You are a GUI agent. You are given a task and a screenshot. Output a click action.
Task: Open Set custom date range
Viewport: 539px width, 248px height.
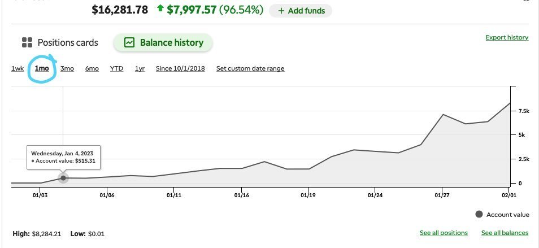point(250,68)
